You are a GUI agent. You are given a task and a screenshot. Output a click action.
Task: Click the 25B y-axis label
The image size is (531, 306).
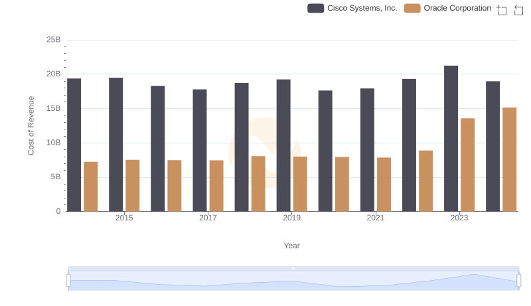point(54,40)
